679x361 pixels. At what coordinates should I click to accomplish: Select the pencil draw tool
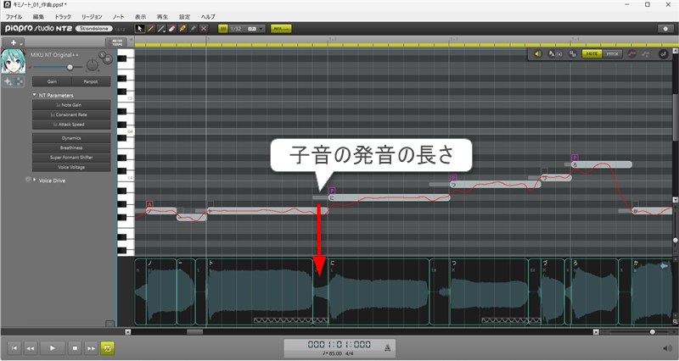150,29
